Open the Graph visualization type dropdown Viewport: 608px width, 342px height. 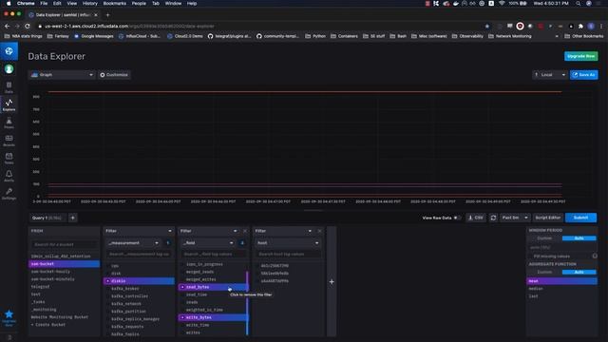click(62, 75)
